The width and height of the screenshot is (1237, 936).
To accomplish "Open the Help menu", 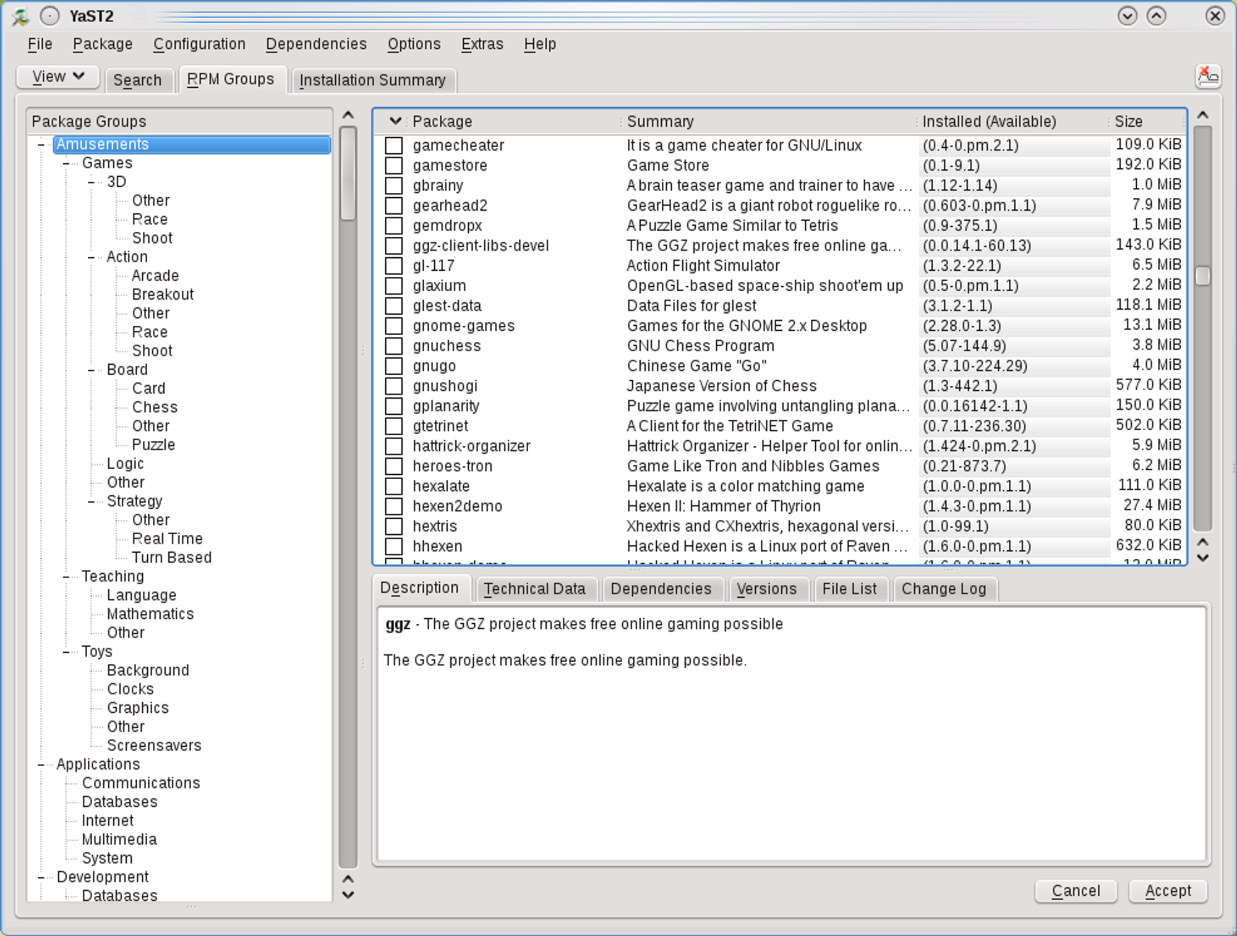I will tap(540, 45).
